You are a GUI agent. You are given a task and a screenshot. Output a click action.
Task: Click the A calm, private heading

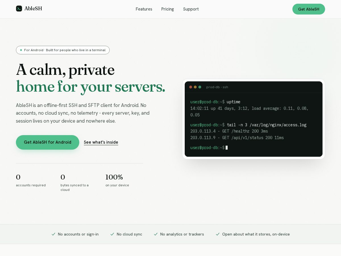(65, 70)
